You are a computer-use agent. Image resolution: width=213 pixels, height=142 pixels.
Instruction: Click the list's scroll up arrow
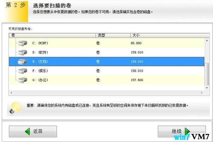pos(207,40)
